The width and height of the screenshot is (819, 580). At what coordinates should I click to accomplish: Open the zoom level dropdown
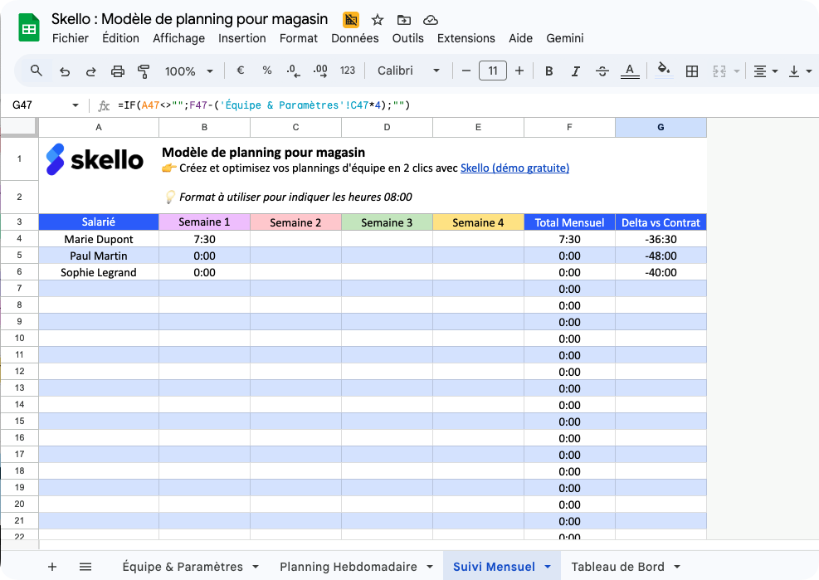tap(188, 71)
